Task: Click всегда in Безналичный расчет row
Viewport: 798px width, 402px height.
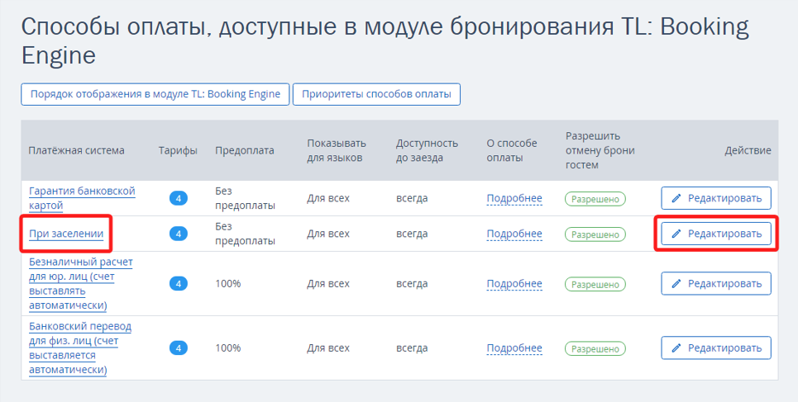Action: pos(412,284)
